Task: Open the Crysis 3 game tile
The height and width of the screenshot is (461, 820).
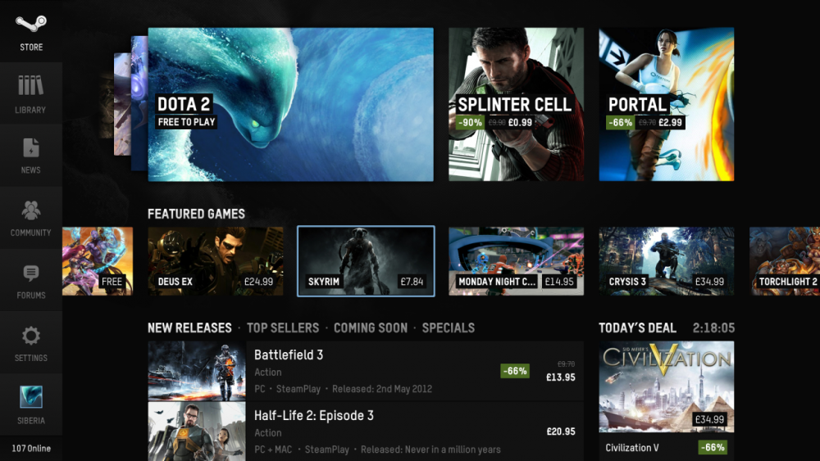Action: click(x=666, y=260)
